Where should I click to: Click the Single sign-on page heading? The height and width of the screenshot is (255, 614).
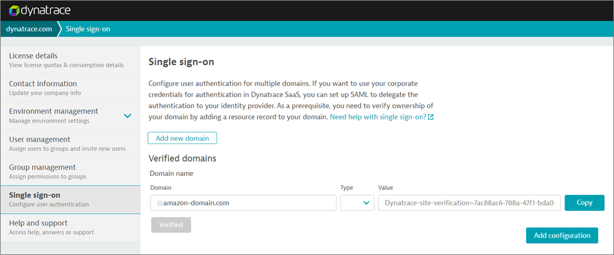[x=181, y=62]
